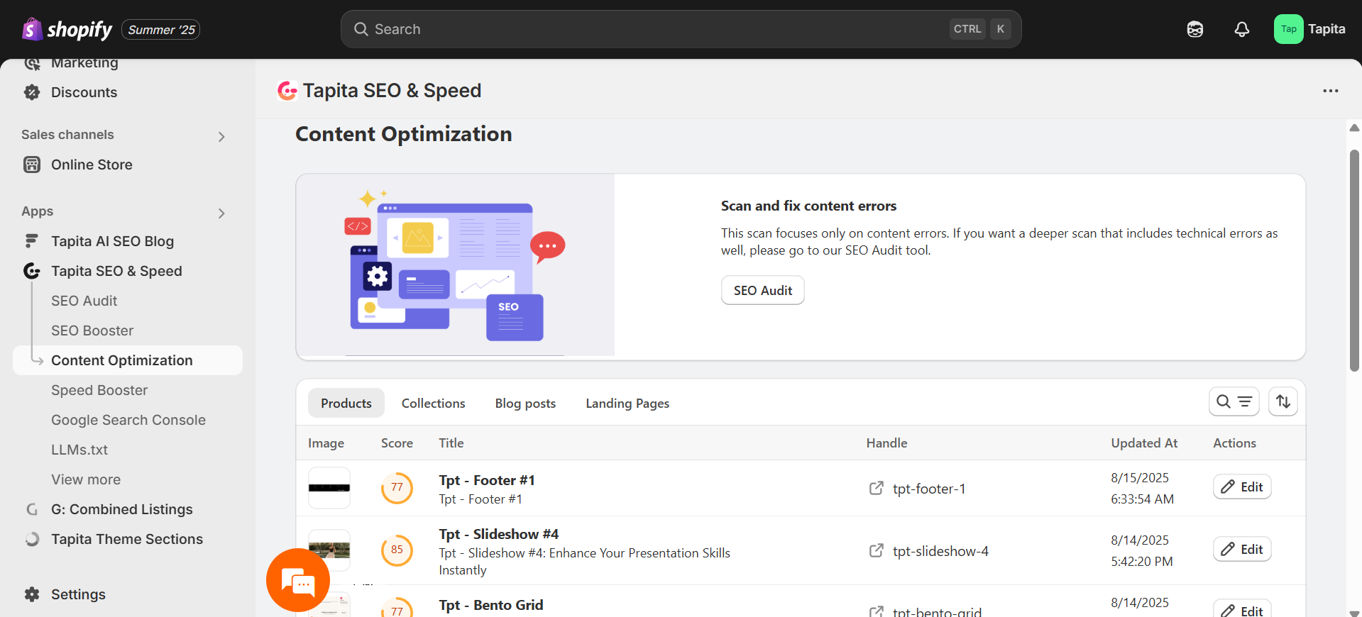Click the Handle column header
The width and height of the screenshot is (1362, 617).
coord(886,443)
